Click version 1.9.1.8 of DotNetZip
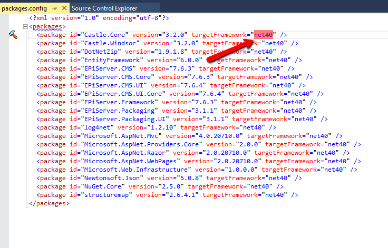The image size is (388, 248). (170, 52)
